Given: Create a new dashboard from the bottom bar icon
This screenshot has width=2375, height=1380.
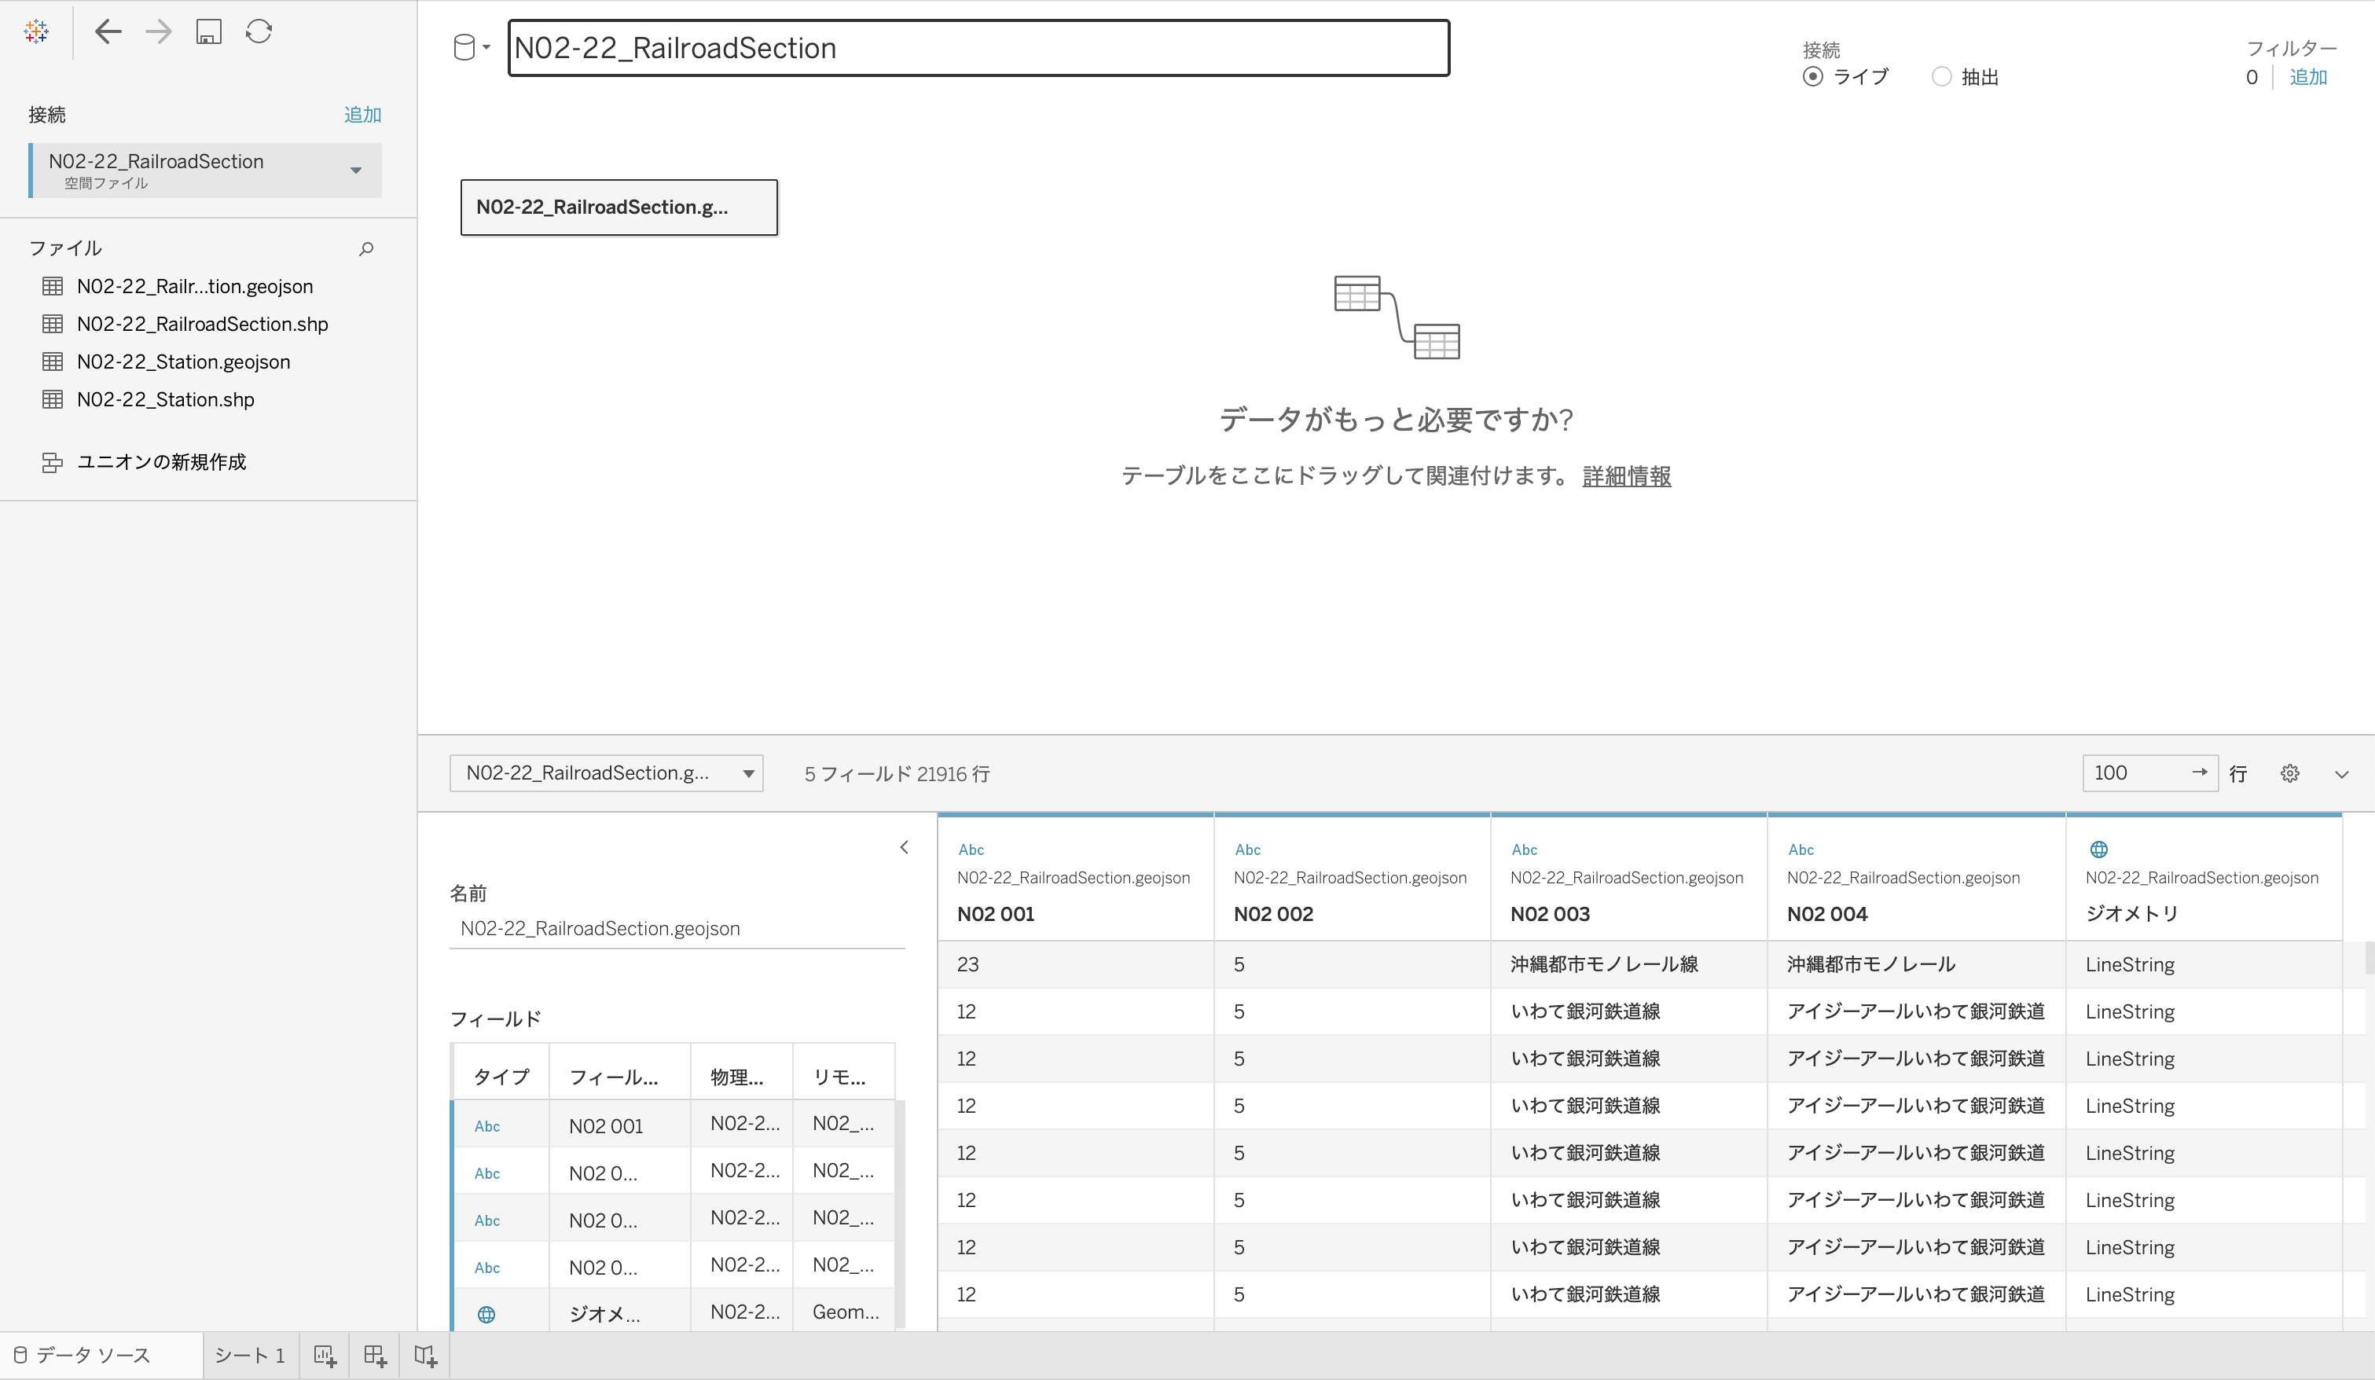Looking at the screenshot, I should point(375,1356).
